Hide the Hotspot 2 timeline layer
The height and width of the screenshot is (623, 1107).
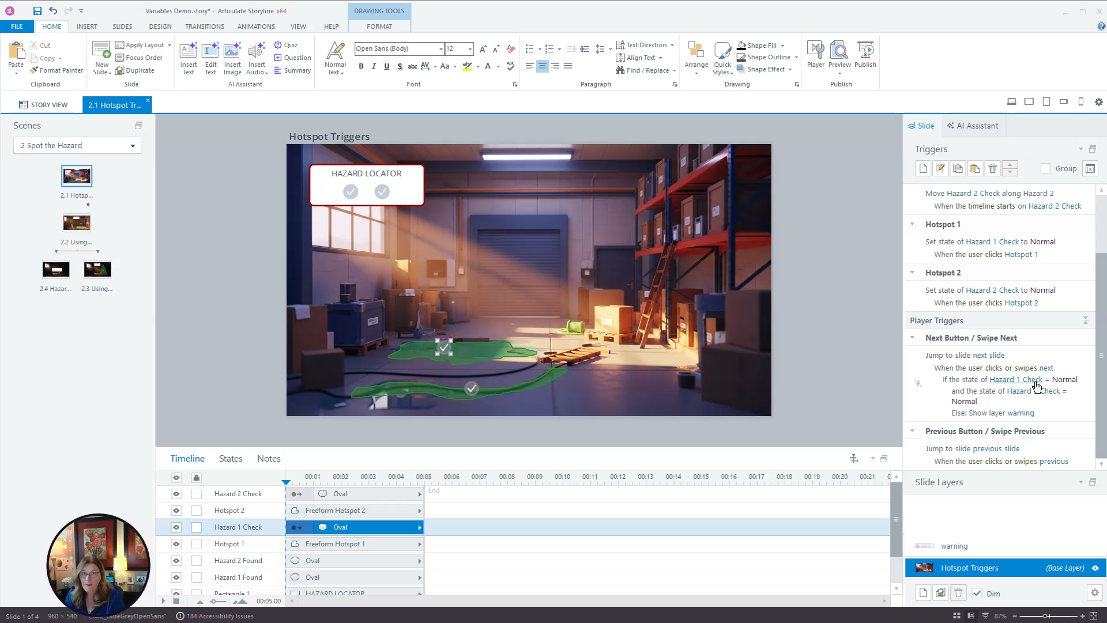tap(176, 511)
